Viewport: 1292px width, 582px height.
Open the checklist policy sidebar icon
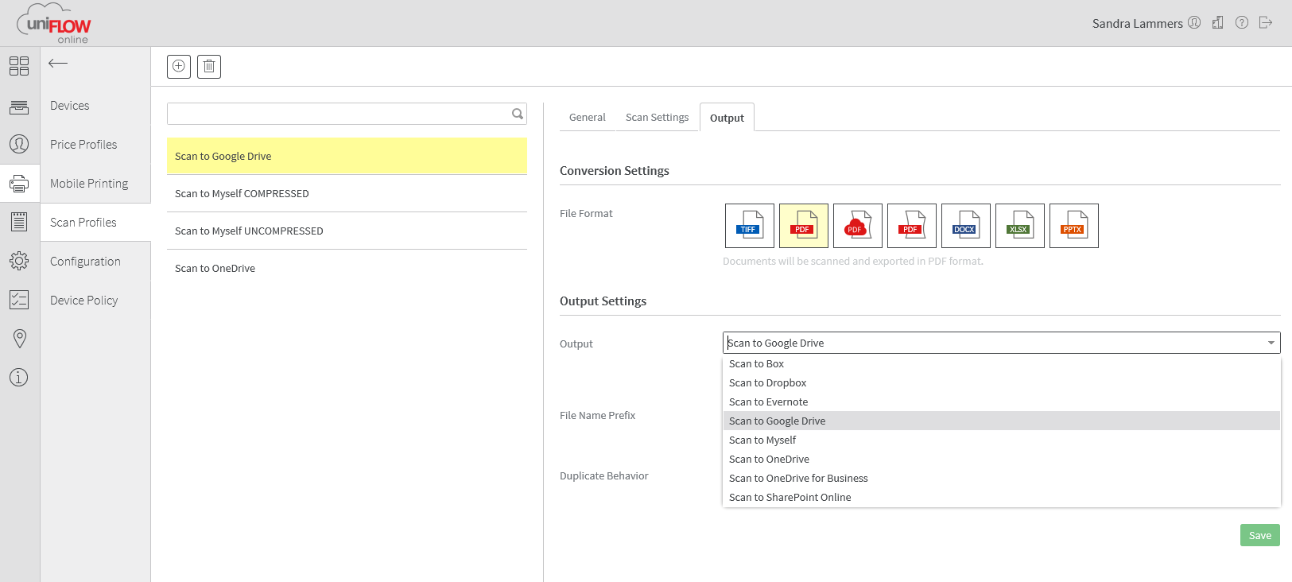click(19, 300)
